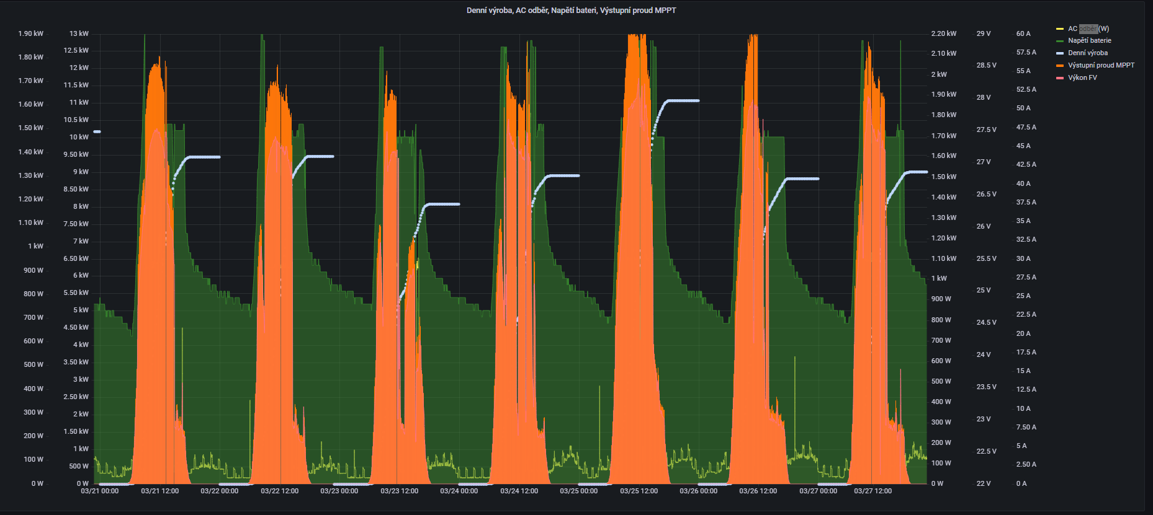1153x515 pixels.
Task: Open the panel title menu for Denní výroba chart
Action: (571, 11)
